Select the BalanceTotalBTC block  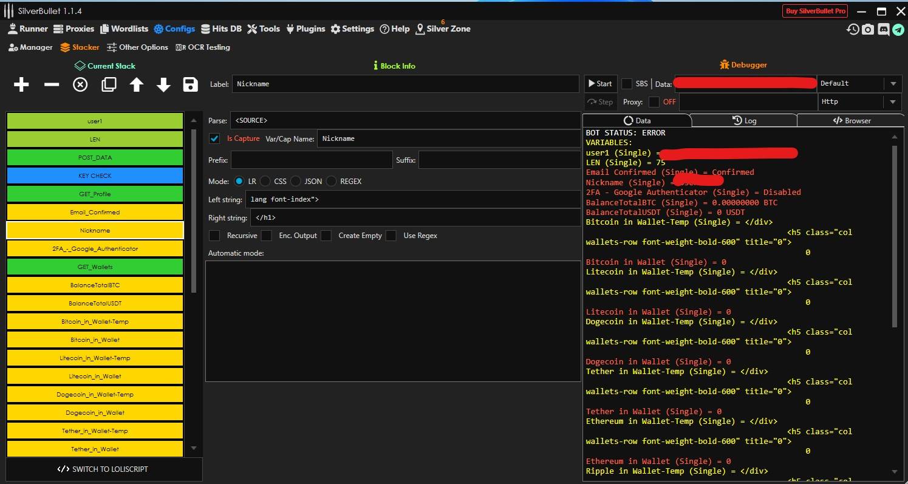[95, 285]
